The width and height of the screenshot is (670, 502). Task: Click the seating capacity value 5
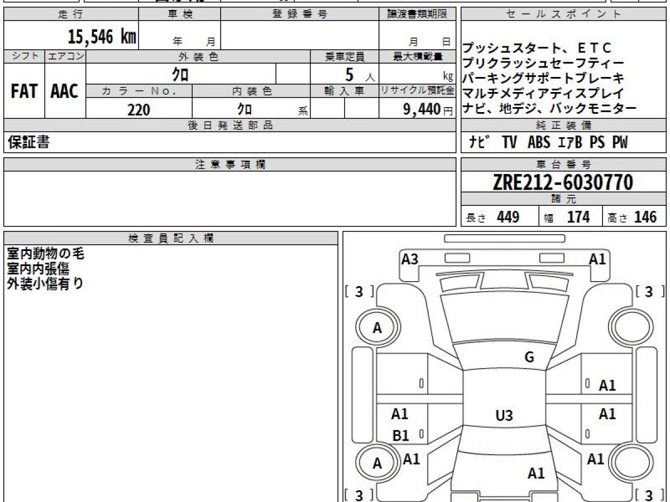[x=350, y=74]
